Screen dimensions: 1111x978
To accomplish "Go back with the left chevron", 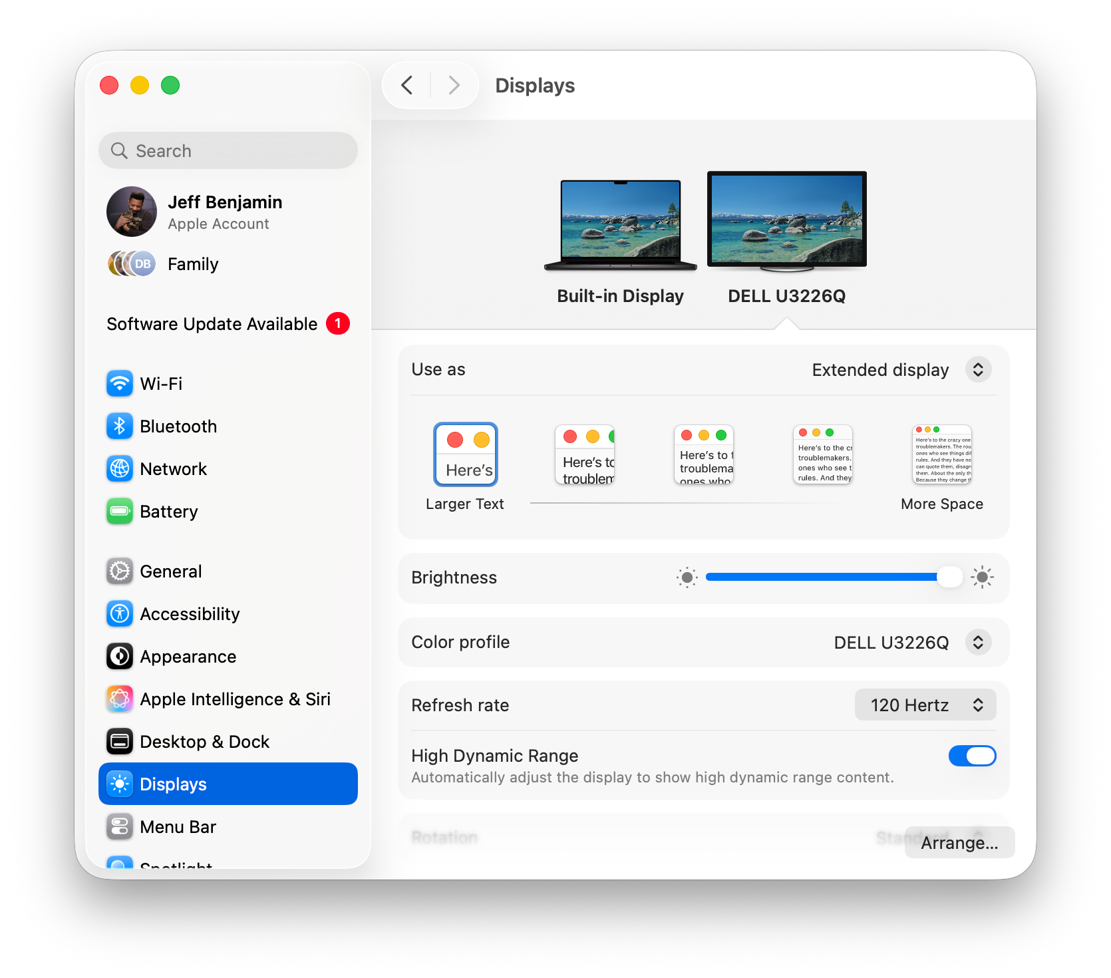I will coord(407,85).
